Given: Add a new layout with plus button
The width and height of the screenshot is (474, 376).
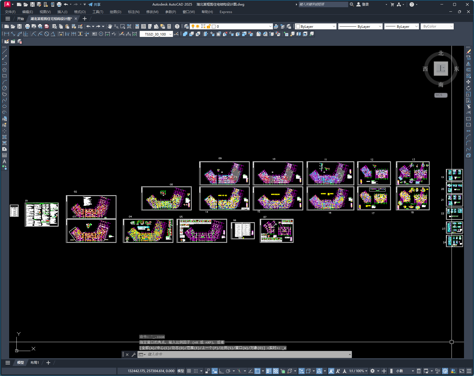Looking at the screenshot, I should point(48,363).
